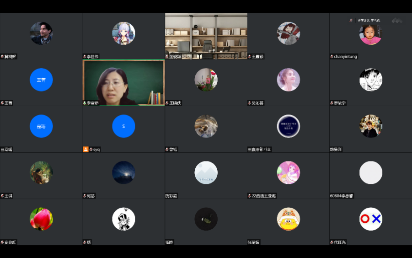The image size is (412, 258).
Task: Click the pink tulip avatar in bottom row
Action: [41, 219]
